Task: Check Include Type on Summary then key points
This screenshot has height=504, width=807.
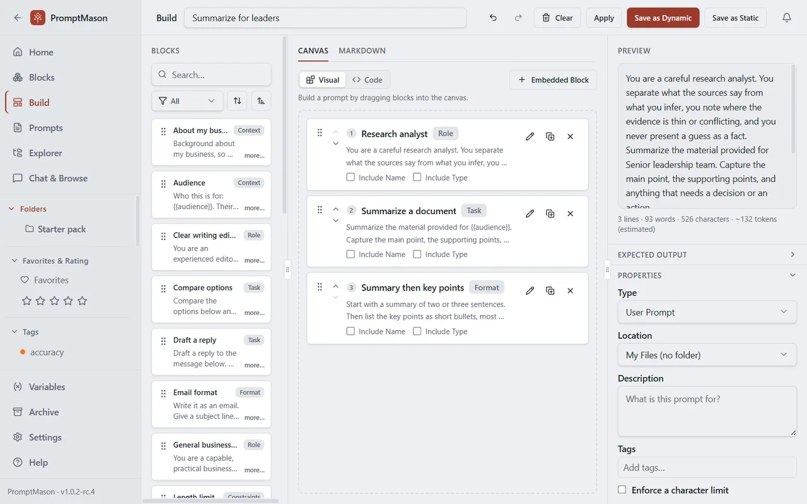Action: [x=417, y=331]
